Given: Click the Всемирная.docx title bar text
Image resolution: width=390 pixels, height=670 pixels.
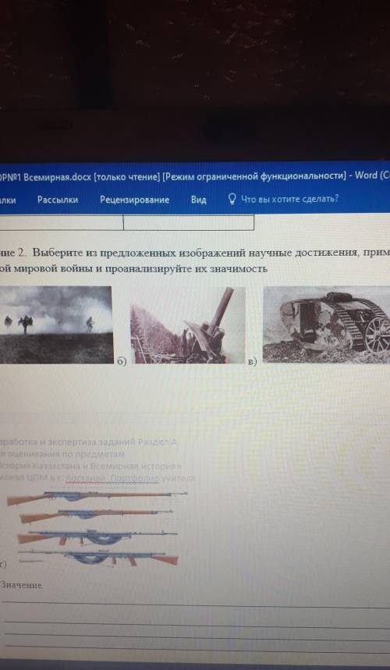Looking at the screenshot, I should coord(51,175).
